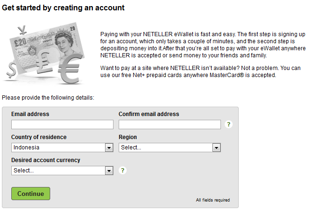Focus the Email address input field
Screen dimensions: 311x210
click(x=62, y=124)
